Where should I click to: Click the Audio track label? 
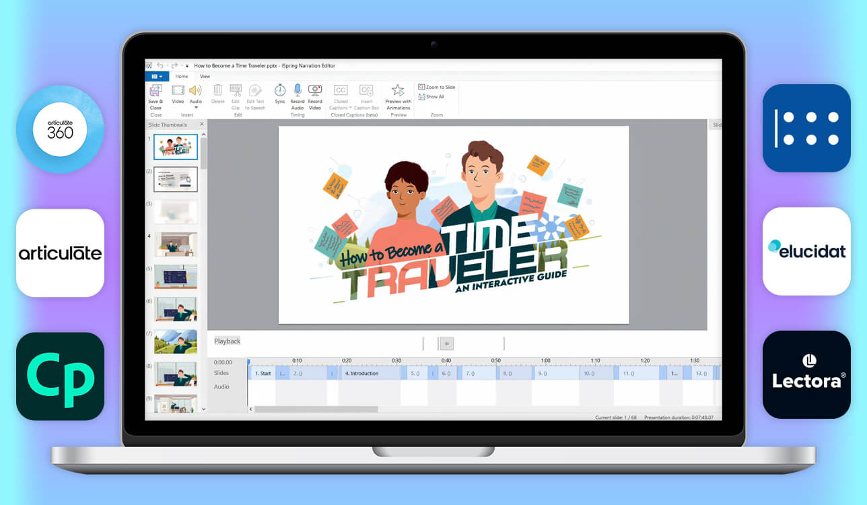click(x=221, y=386)
